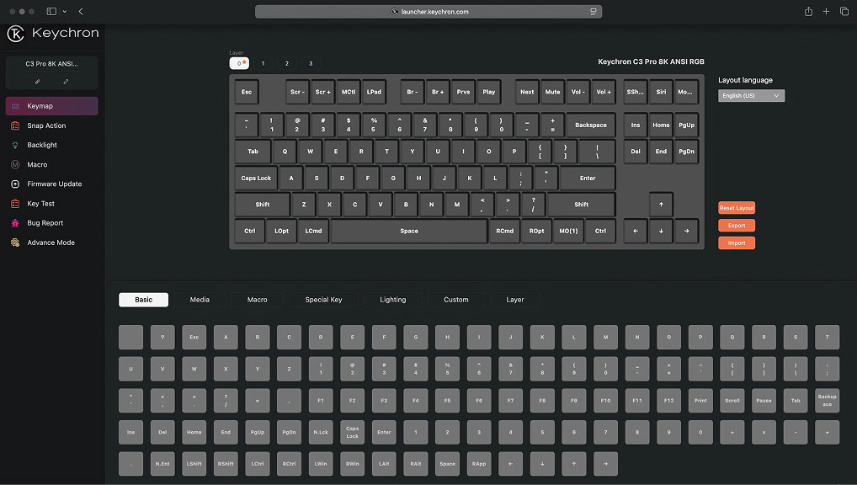Screen dimensions: 857x485
Task: Select the PgDn key on the keyboard layout
Action: (x=686, y=152)
